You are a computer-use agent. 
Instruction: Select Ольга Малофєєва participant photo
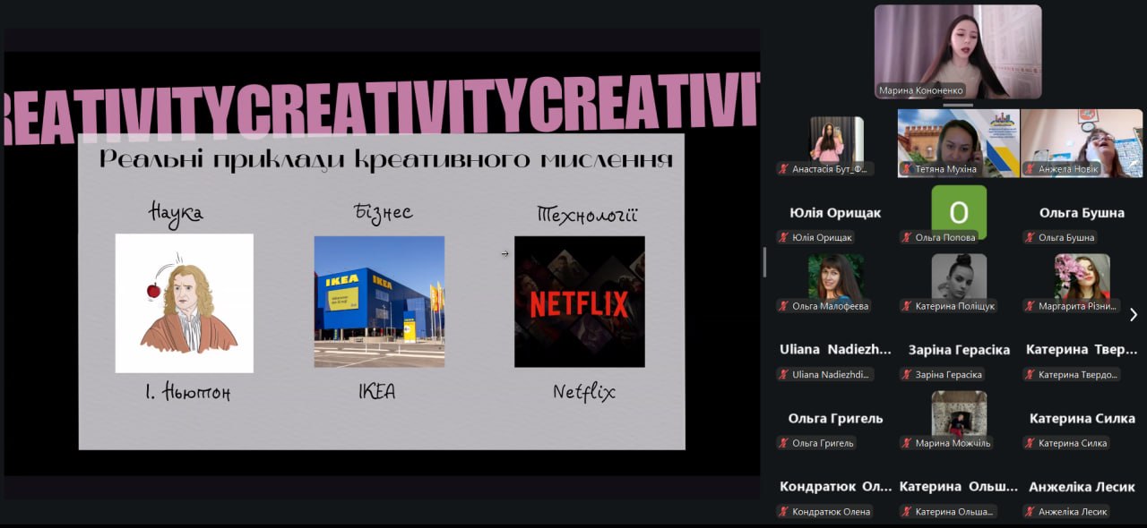(x=835, y=277)
